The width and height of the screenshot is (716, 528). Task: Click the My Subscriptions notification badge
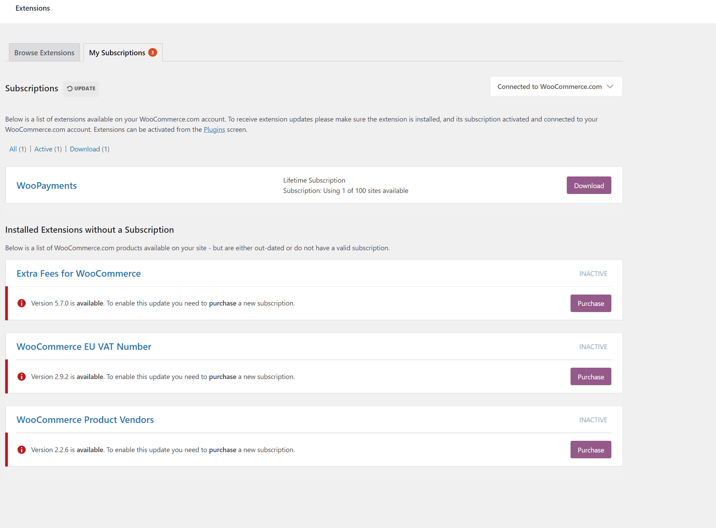pos(153,53)
